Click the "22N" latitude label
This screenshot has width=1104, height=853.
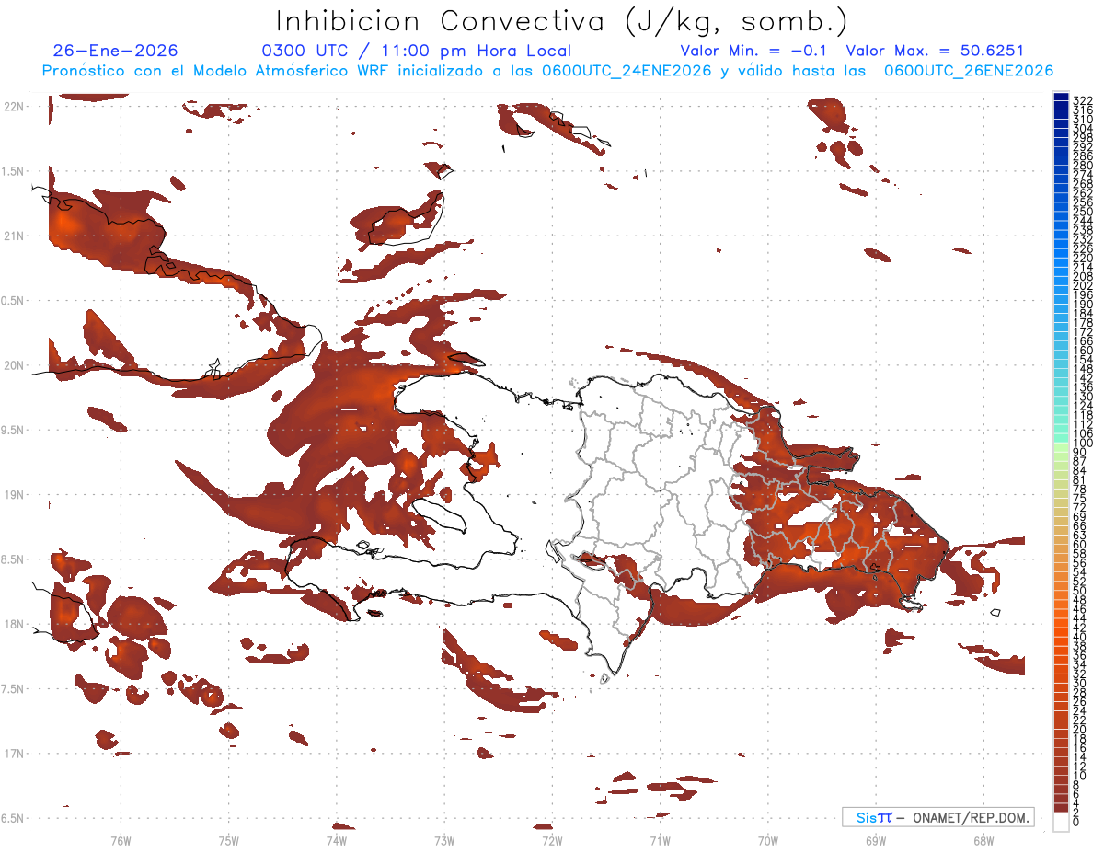click(x=15, y=107)
